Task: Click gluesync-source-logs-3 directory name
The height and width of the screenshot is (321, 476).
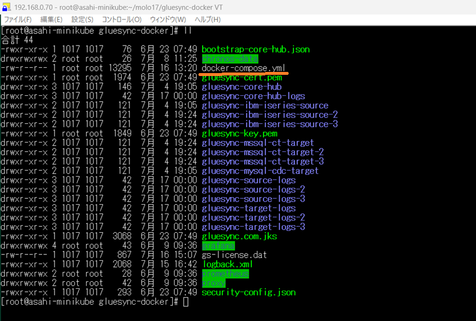Action: point(253,199)
